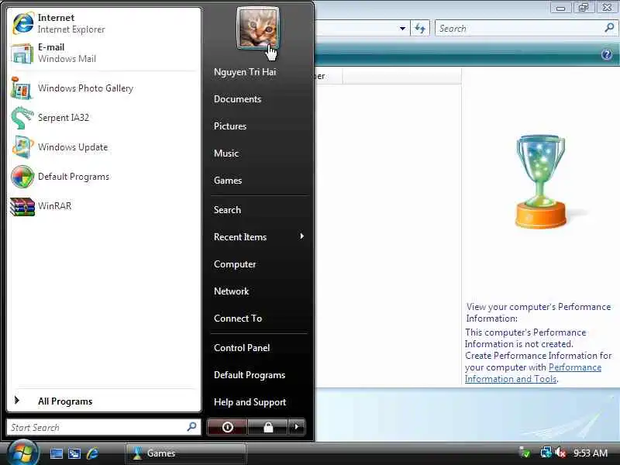Screen dimensions: 620x465
Task: Open Pictures folder
Action: [229, 126]
